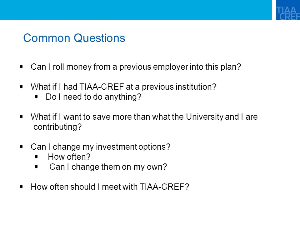Click bullet before 'What if I want to save more'
The height and width of the screenshot is (225, 300).
[21, 117]
